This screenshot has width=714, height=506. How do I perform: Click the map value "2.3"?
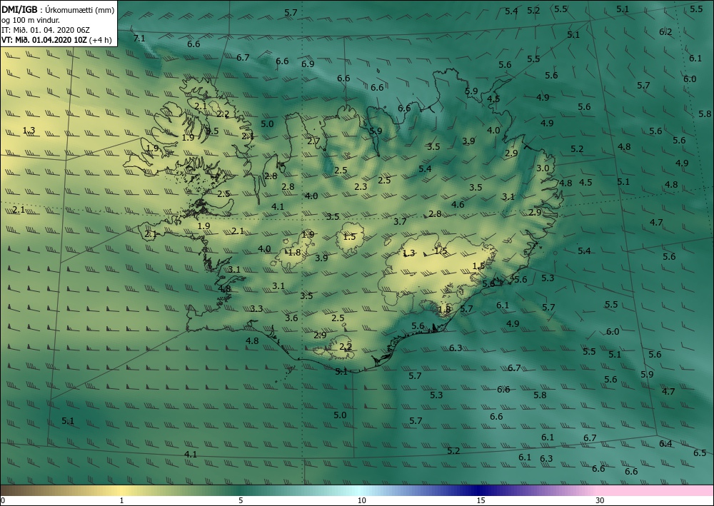(361, 186)
